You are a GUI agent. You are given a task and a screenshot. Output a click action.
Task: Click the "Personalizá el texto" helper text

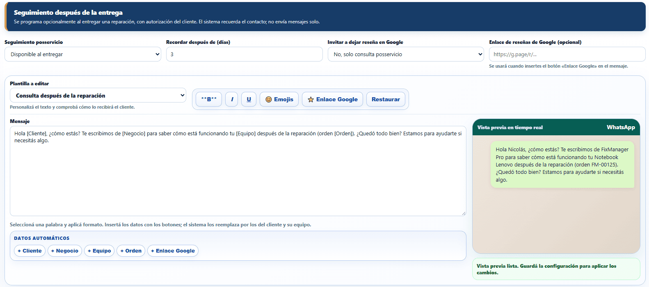point(72,107)
